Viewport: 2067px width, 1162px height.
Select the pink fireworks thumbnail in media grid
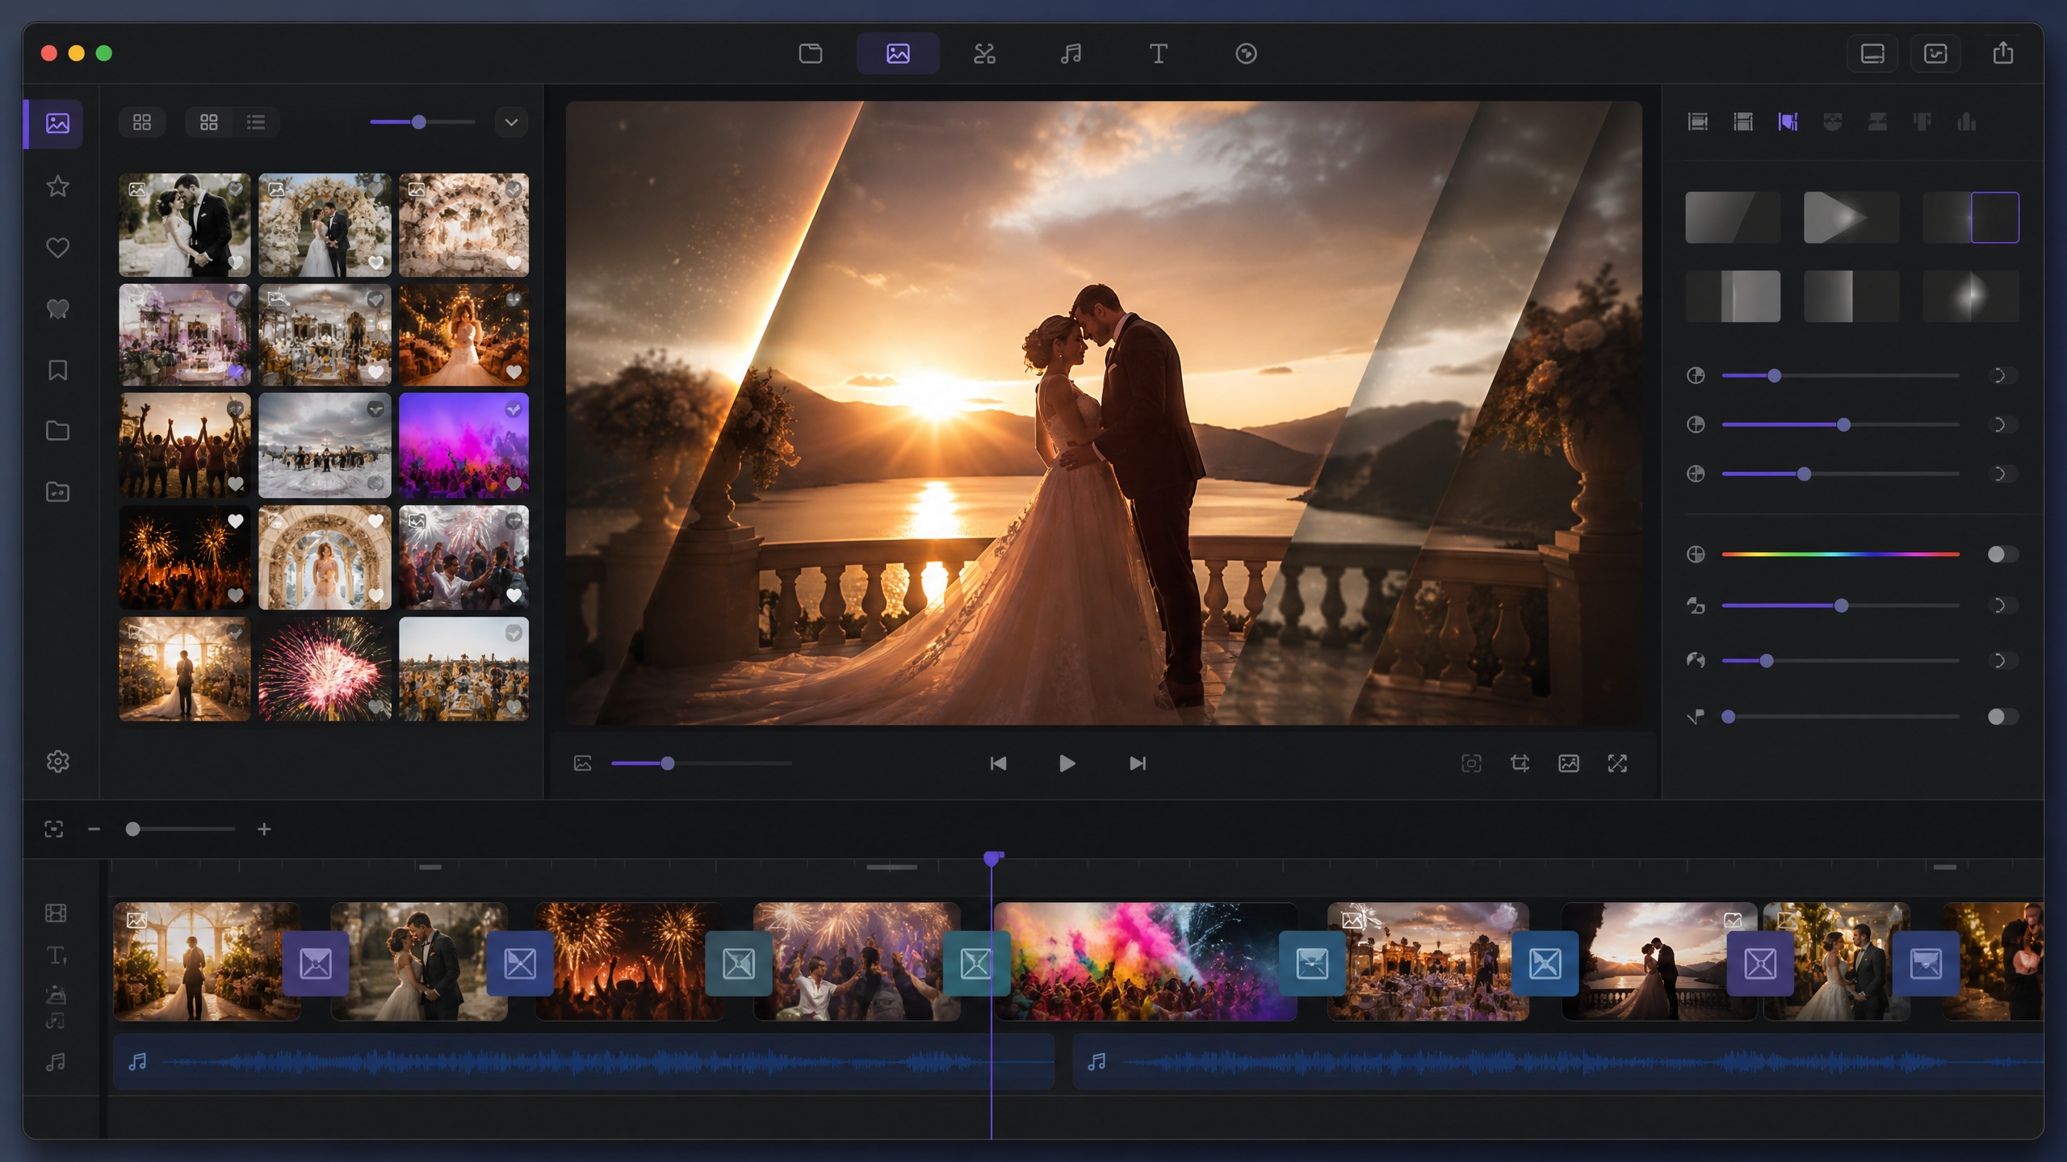tap(325, 669)
